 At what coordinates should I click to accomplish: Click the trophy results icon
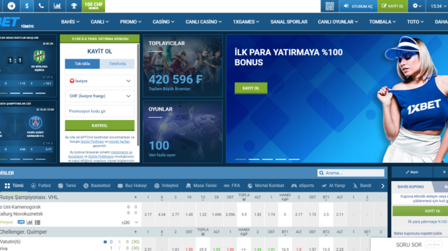tap(74, 6)
